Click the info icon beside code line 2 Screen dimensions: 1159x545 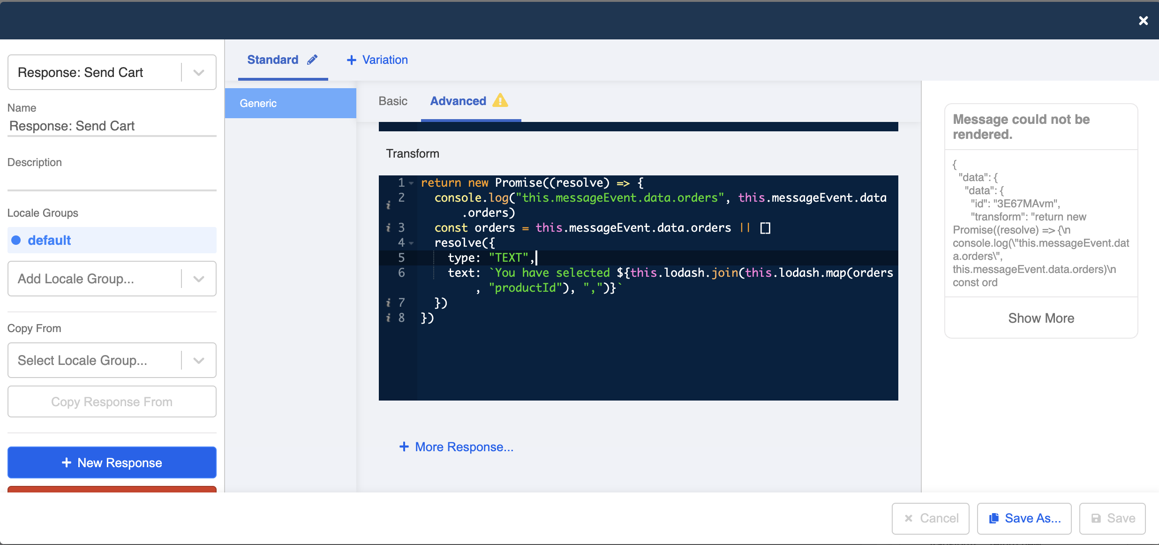coord(388,204)
